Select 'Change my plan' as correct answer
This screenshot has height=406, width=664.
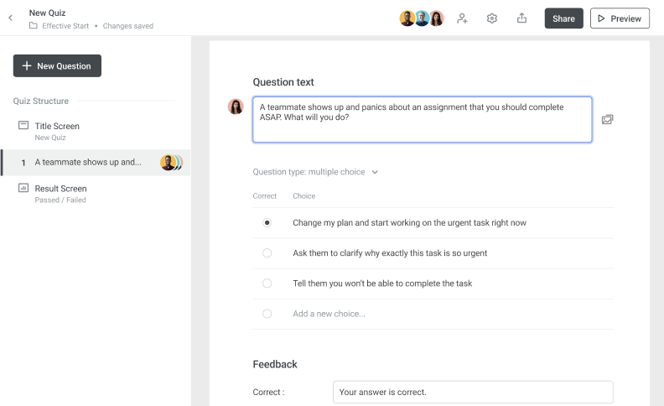click(267, 223)
